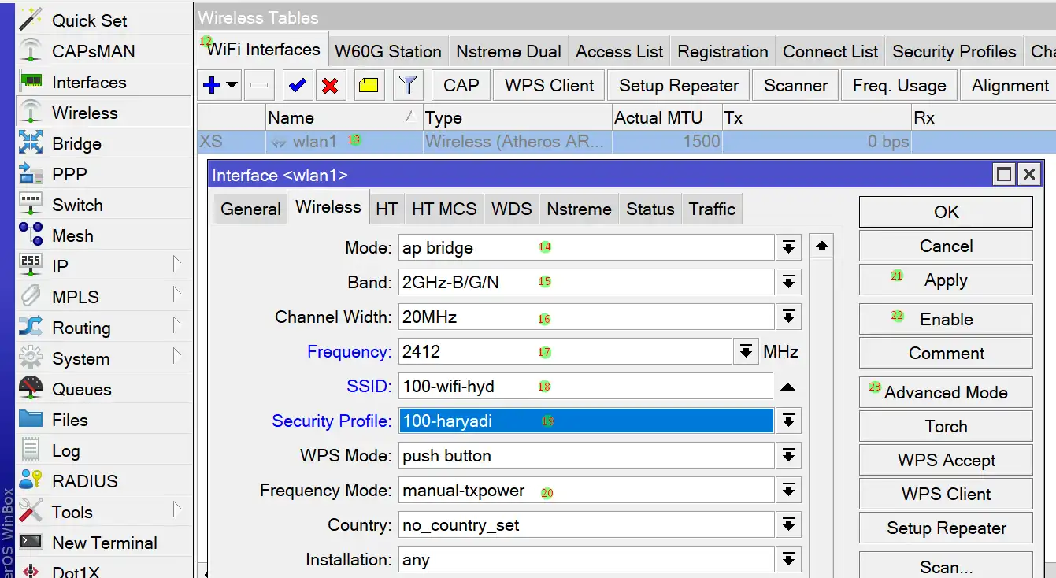This screenshot has height=578, width=1056.
Task: Click the blue checkmark enable icon
Action: [297, 86]
